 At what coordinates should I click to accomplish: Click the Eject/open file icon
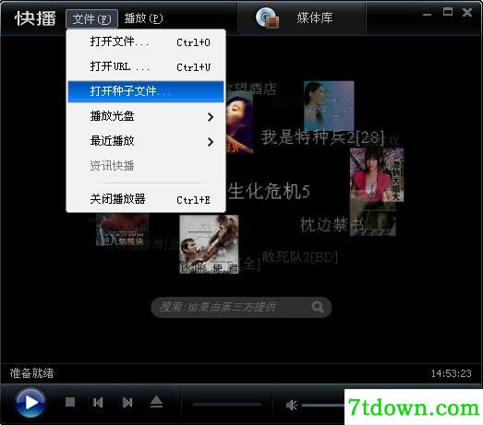pos(156,402)
